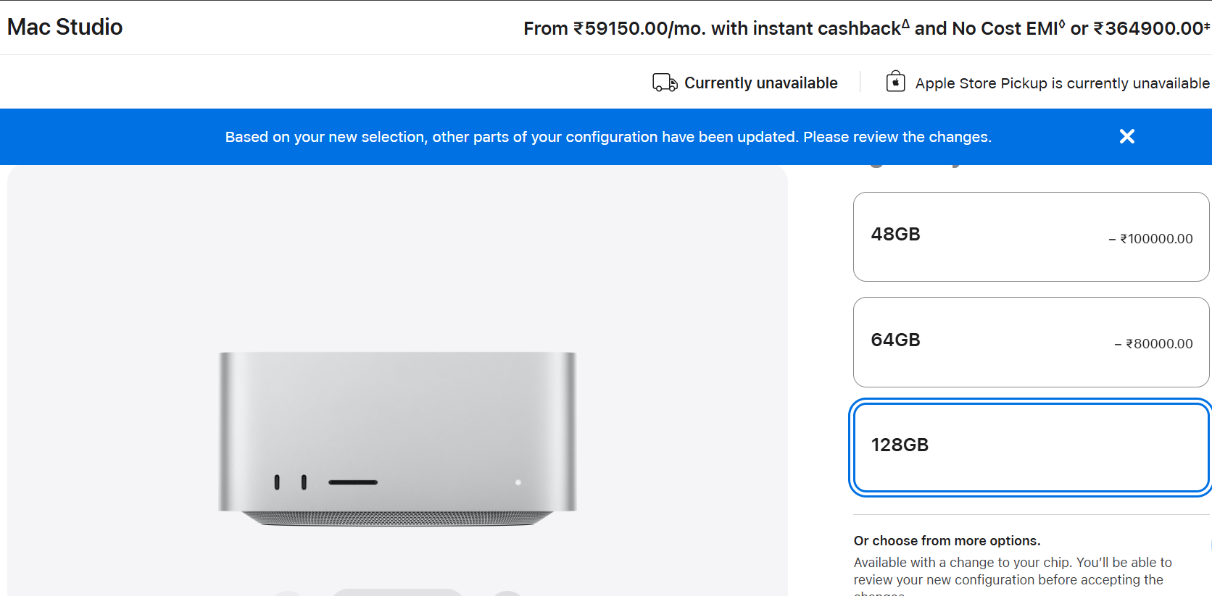Image resolution: width=1212 pixels, height=596 pixels.
Task: Dismiss the blue configuration update banner
Action: coord(1126,136)
